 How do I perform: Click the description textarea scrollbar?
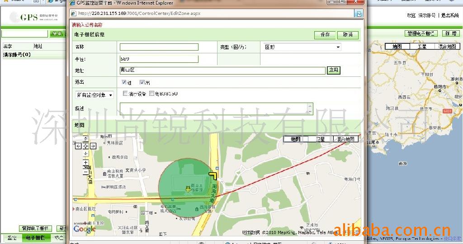[x=310, y=108]
